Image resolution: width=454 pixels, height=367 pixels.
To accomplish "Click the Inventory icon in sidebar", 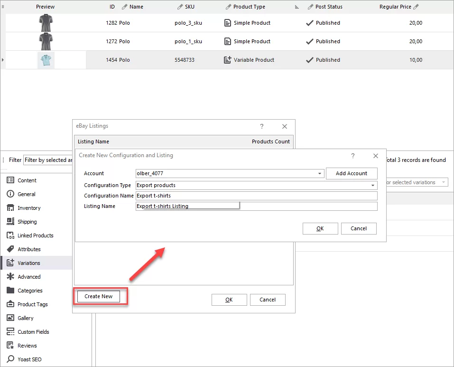I will click(x=10, y=208).
